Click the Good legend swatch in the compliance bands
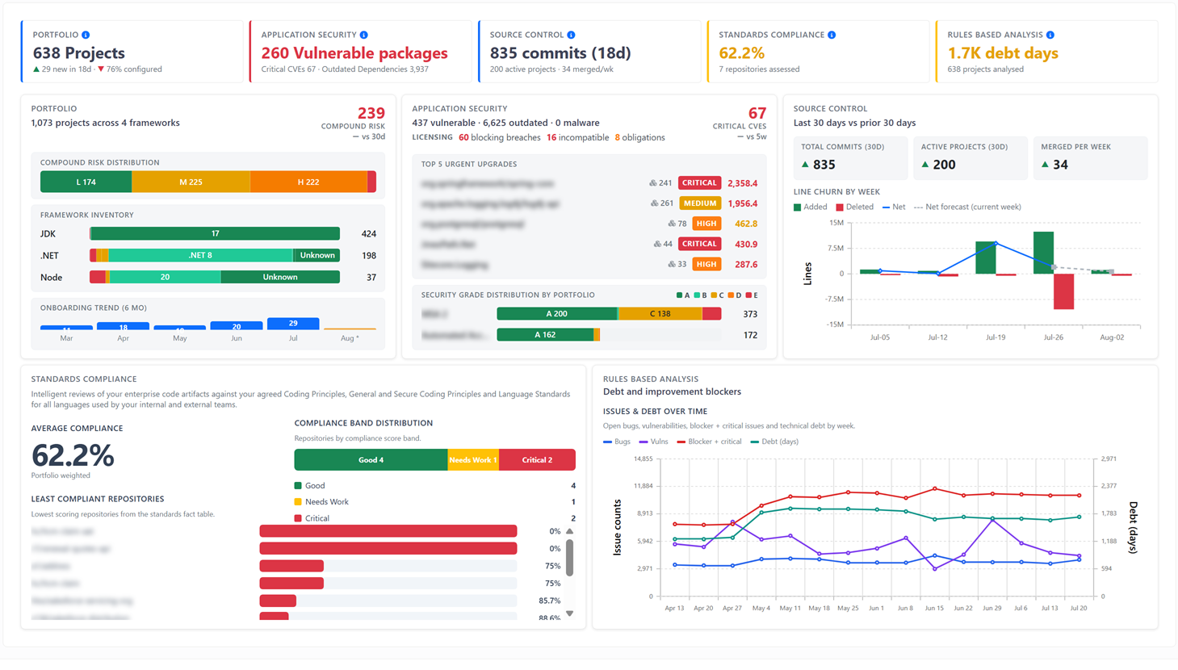1178x670 pixels. (298, 486)
